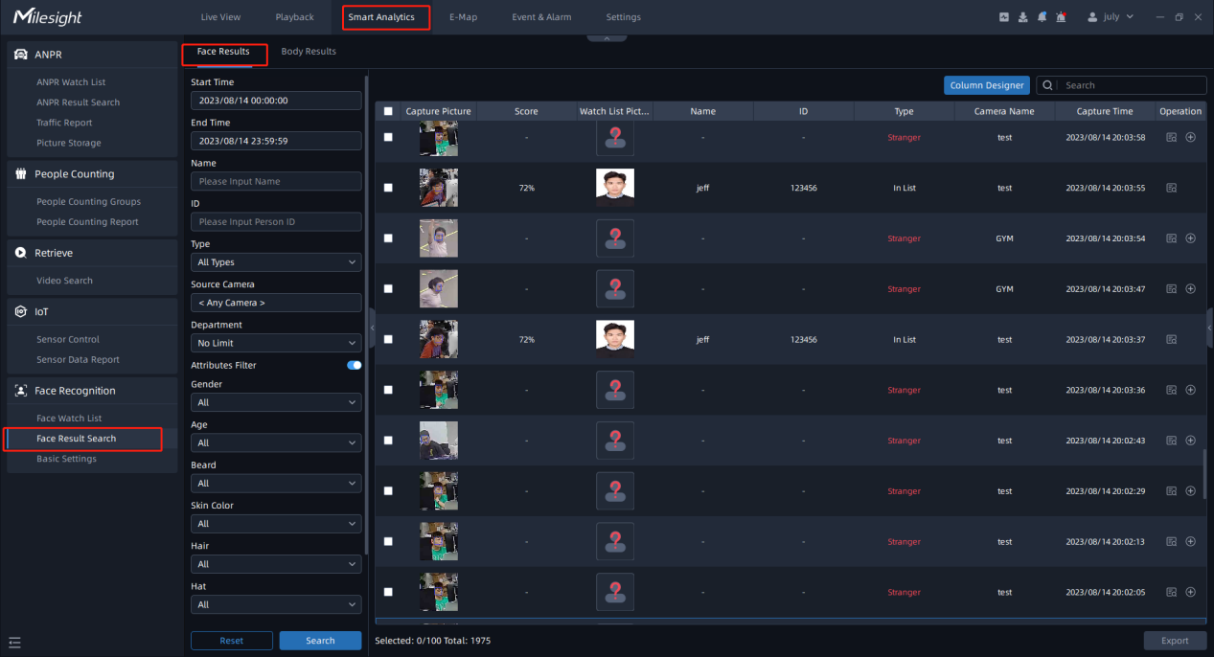Click the Start Time field
The height and width of the screenshot is (657, 1214).
point(276,100)
